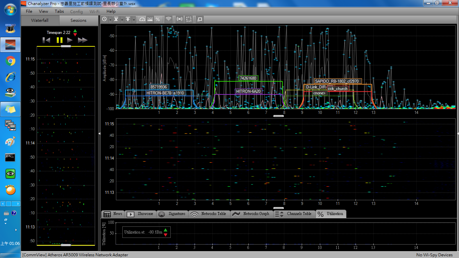The image size is (459, 258).
Task: Click the SAPIDO_RB-1802_cf2970 network label
Action: point(337,81)
